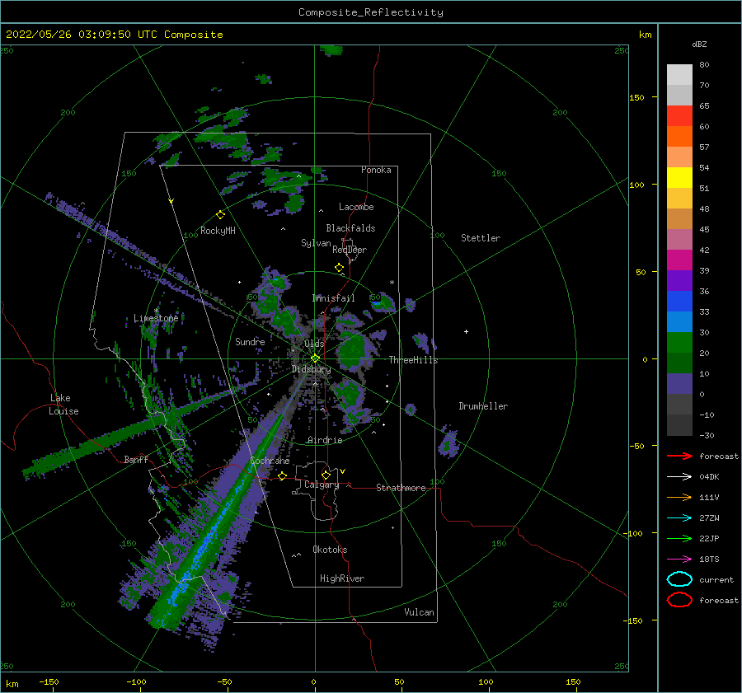Click the Lacombe city label
742x693 pixels.
(x=356, y=207)
